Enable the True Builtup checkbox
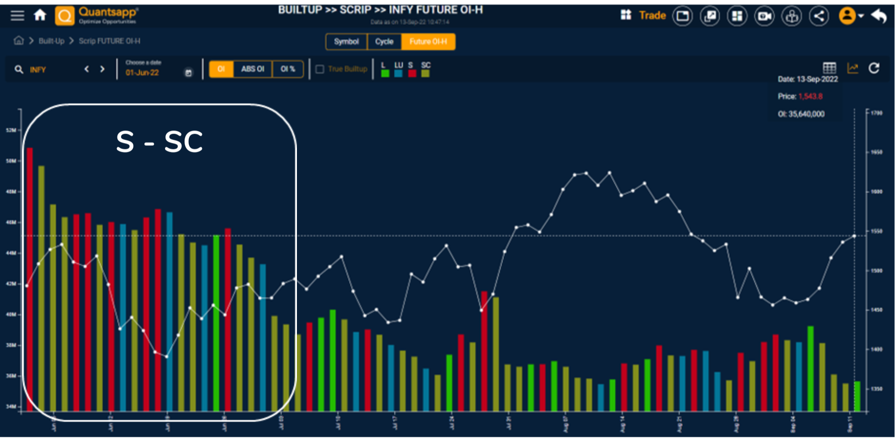Screen dimensions: 895x441 (x=319, y=68)
